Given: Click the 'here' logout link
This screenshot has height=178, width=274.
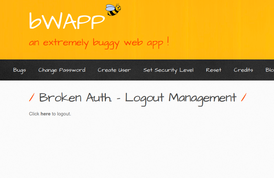Looking at the screenshot, I should (x=45, y=114).
